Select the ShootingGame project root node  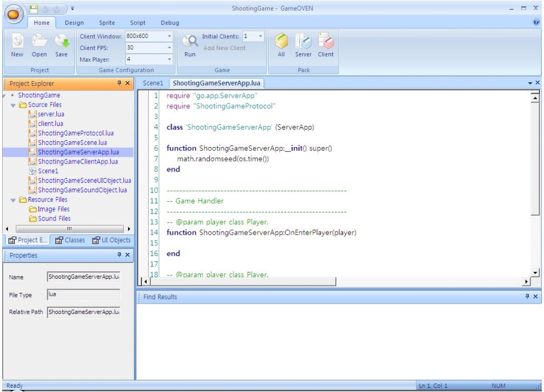point(39,95)
